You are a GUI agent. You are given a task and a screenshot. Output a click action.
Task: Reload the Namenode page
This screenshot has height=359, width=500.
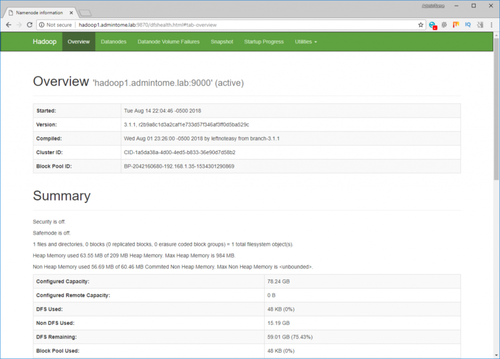coord(30,25)
